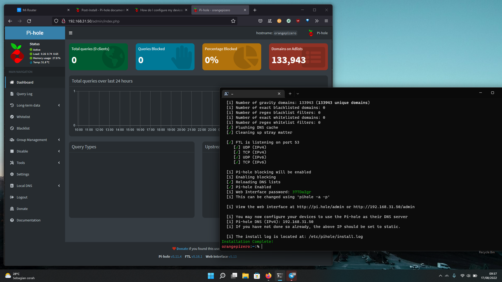Open the Whitelist page
This screenshot has height=282, width=502.
click(23, 117)
